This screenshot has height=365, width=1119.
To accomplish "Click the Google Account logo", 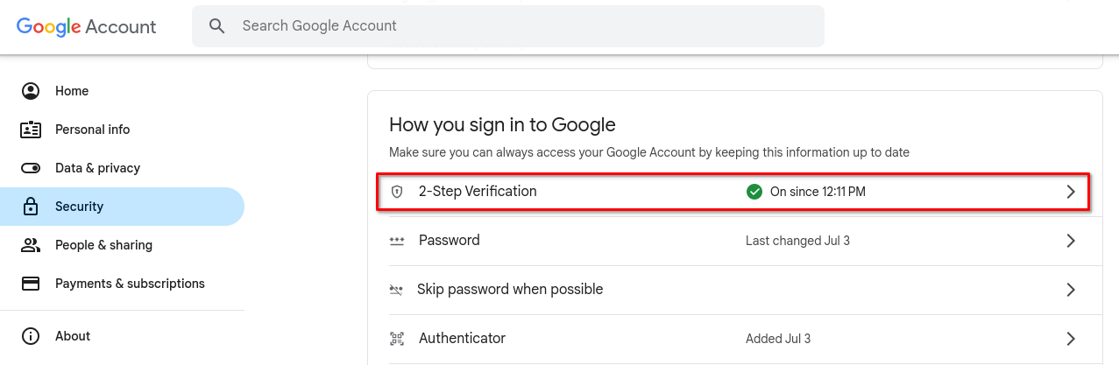I will (x=87, y=26).
